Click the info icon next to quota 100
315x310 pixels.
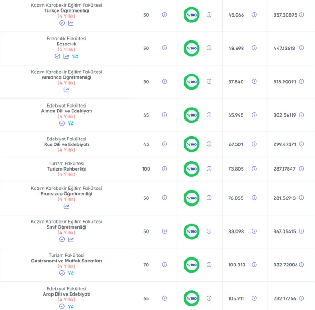164,169
